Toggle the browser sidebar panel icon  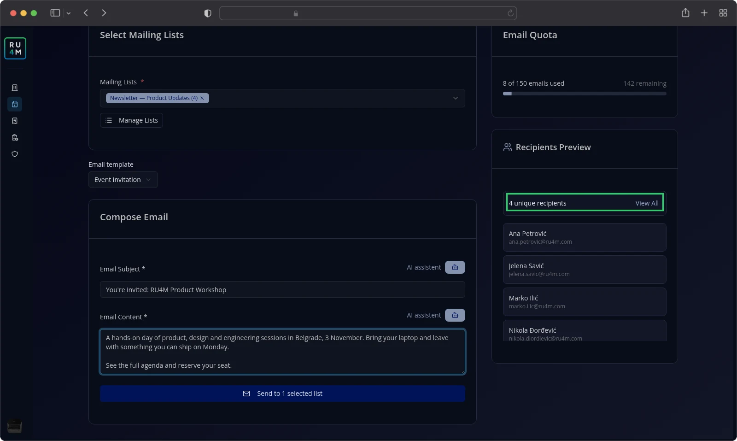[x=55, y=13]
